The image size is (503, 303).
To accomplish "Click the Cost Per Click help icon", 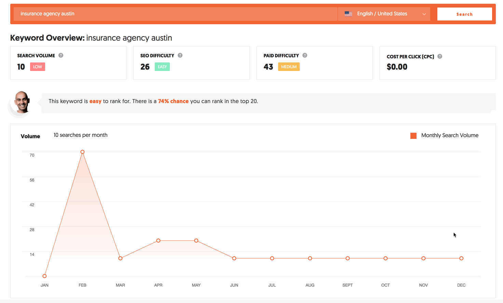I will pos(440,56).
